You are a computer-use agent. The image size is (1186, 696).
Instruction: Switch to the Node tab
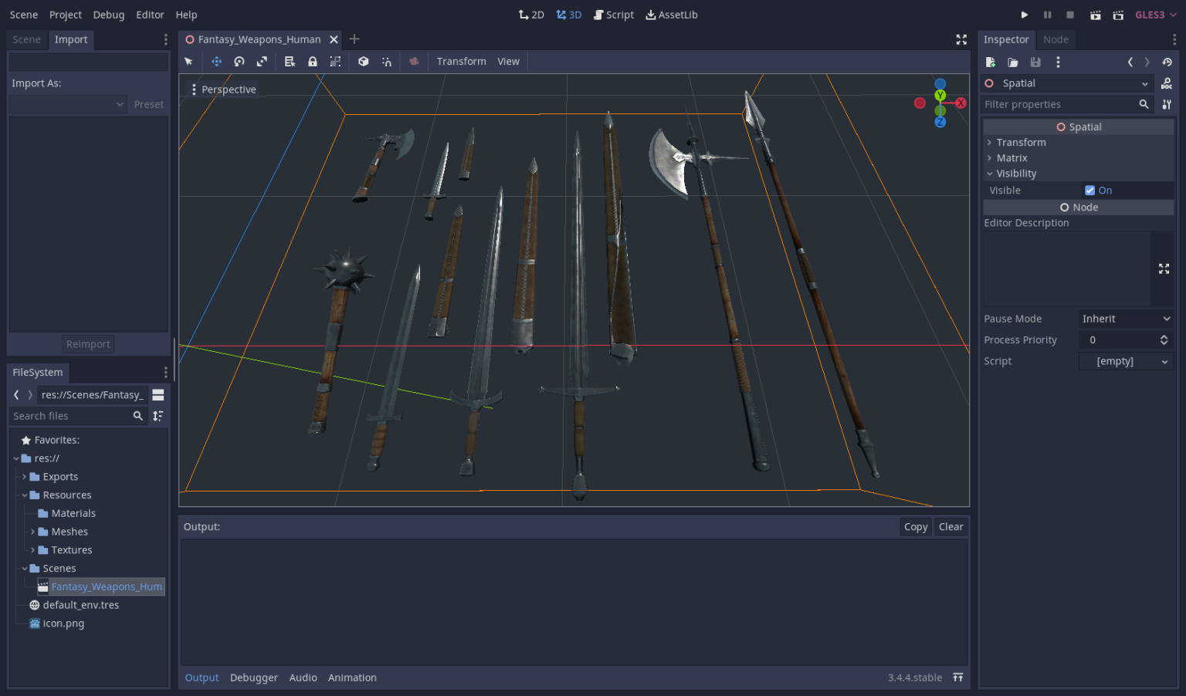[x=1056, y=39]
